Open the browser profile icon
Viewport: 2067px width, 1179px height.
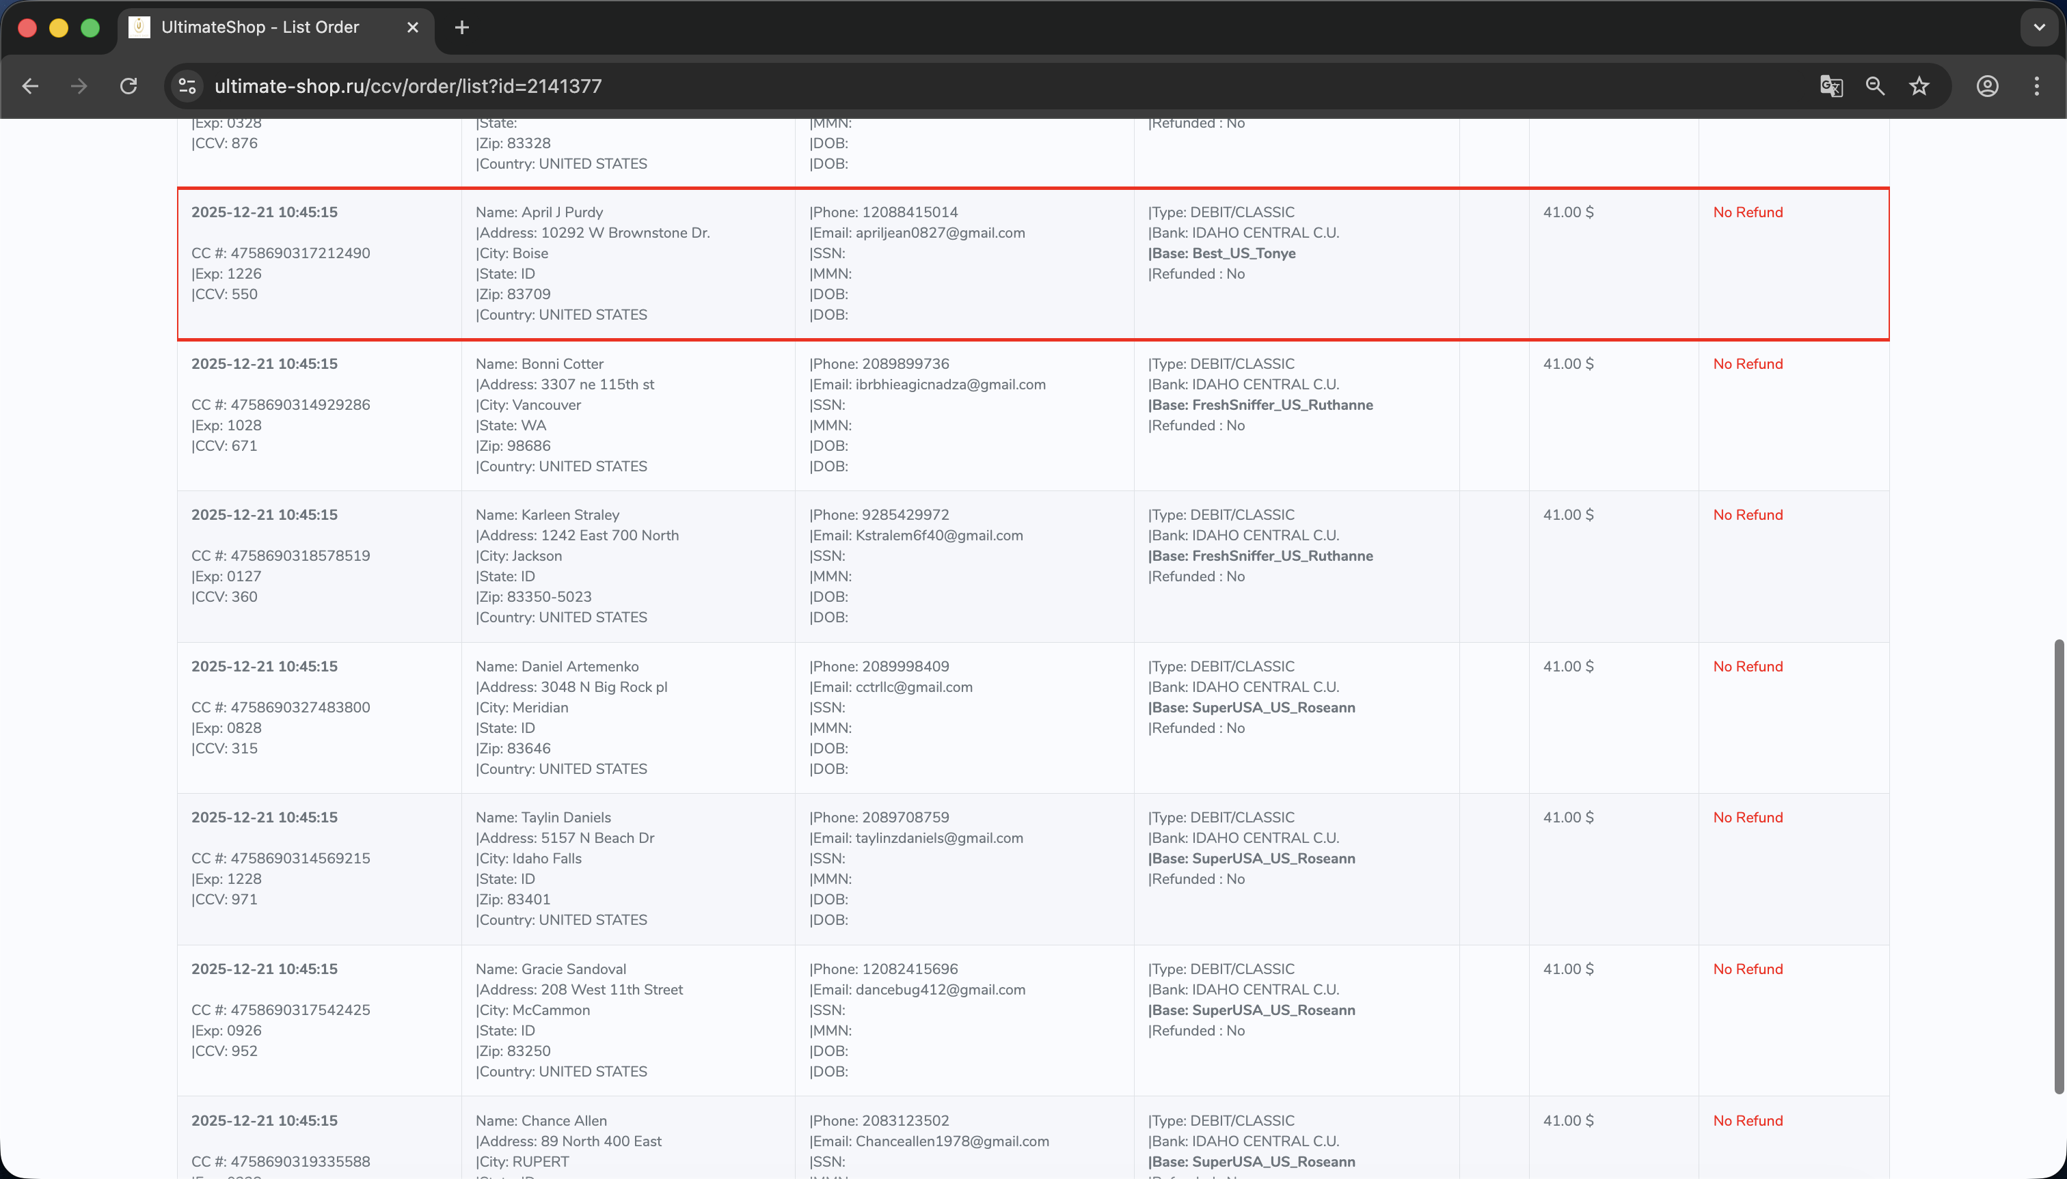pos(1987,86)
